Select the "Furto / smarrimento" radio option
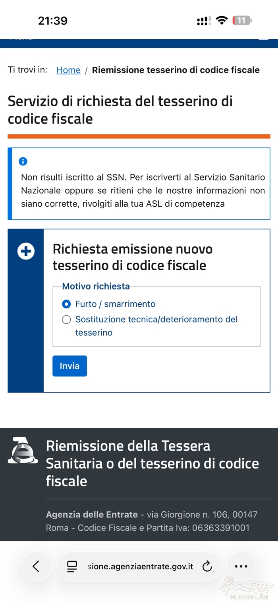This screenshot has width=278, height=603. (66, 304)
